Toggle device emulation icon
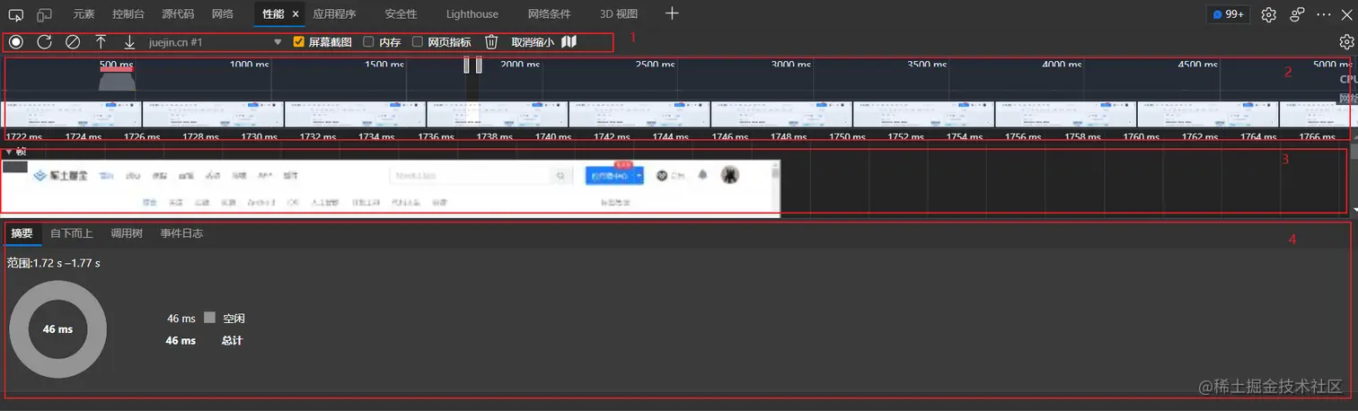1358x411 pixels. (x=44, y=14)
